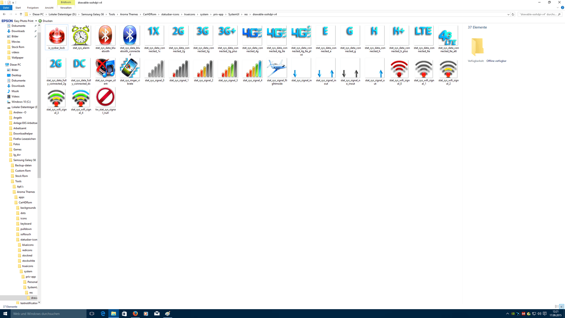The image size is (565, 318).
Task: Select the stat_sys_data_connected_lte file
Action: pos(424,39)
